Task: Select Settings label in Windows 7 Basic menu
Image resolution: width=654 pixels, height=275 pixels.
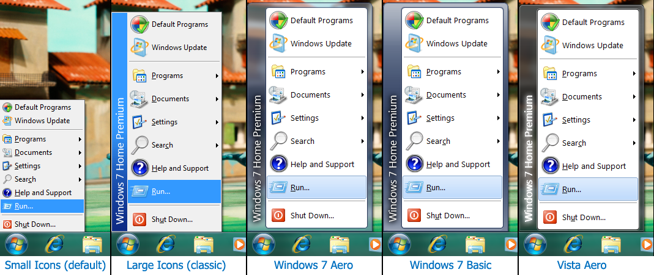Action: pyautogui.click(x=440, y=118)
